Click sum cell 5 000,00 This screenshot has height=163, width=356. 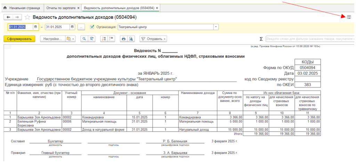(230, 123)
